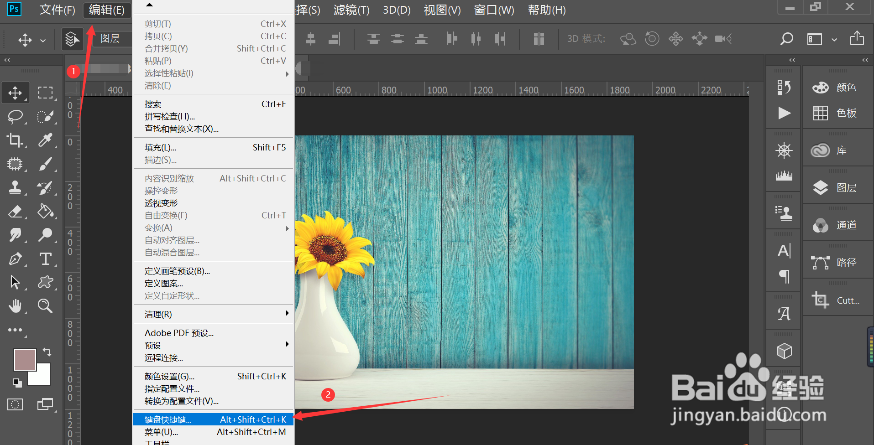Open the 文件(F) menu

[57, 10]
